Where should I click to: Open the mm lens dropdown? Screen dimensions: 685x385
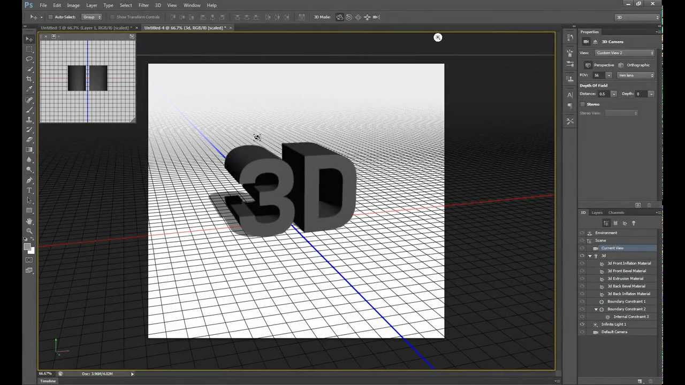[x=636, y=75]
